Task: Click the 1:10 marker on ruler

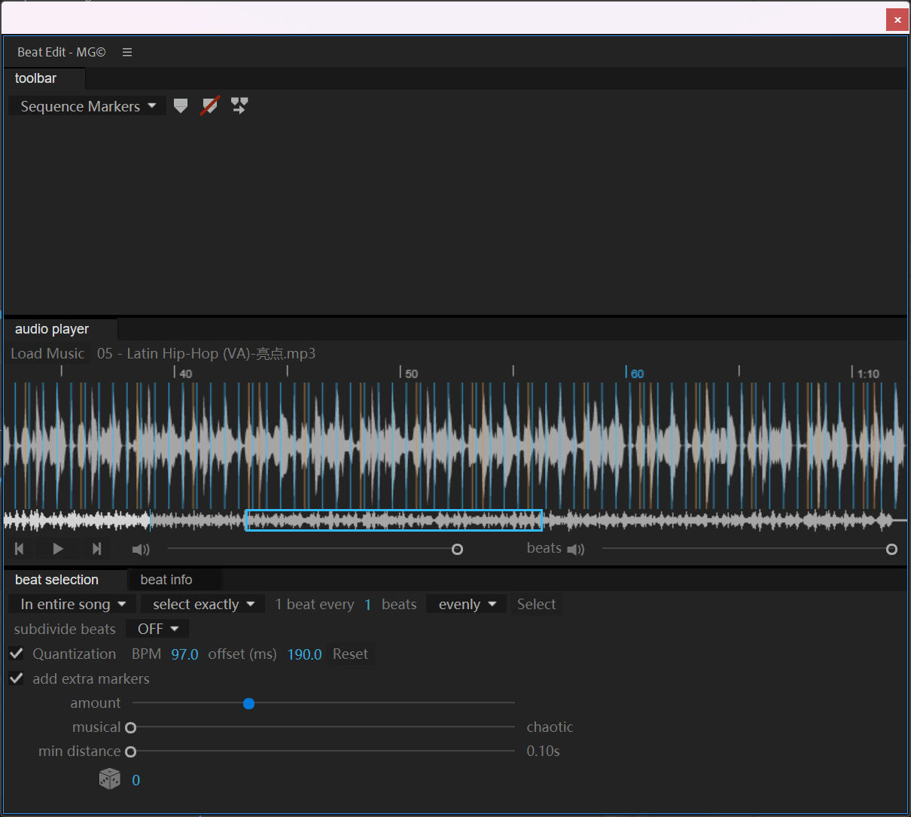Action: [868, 373]
